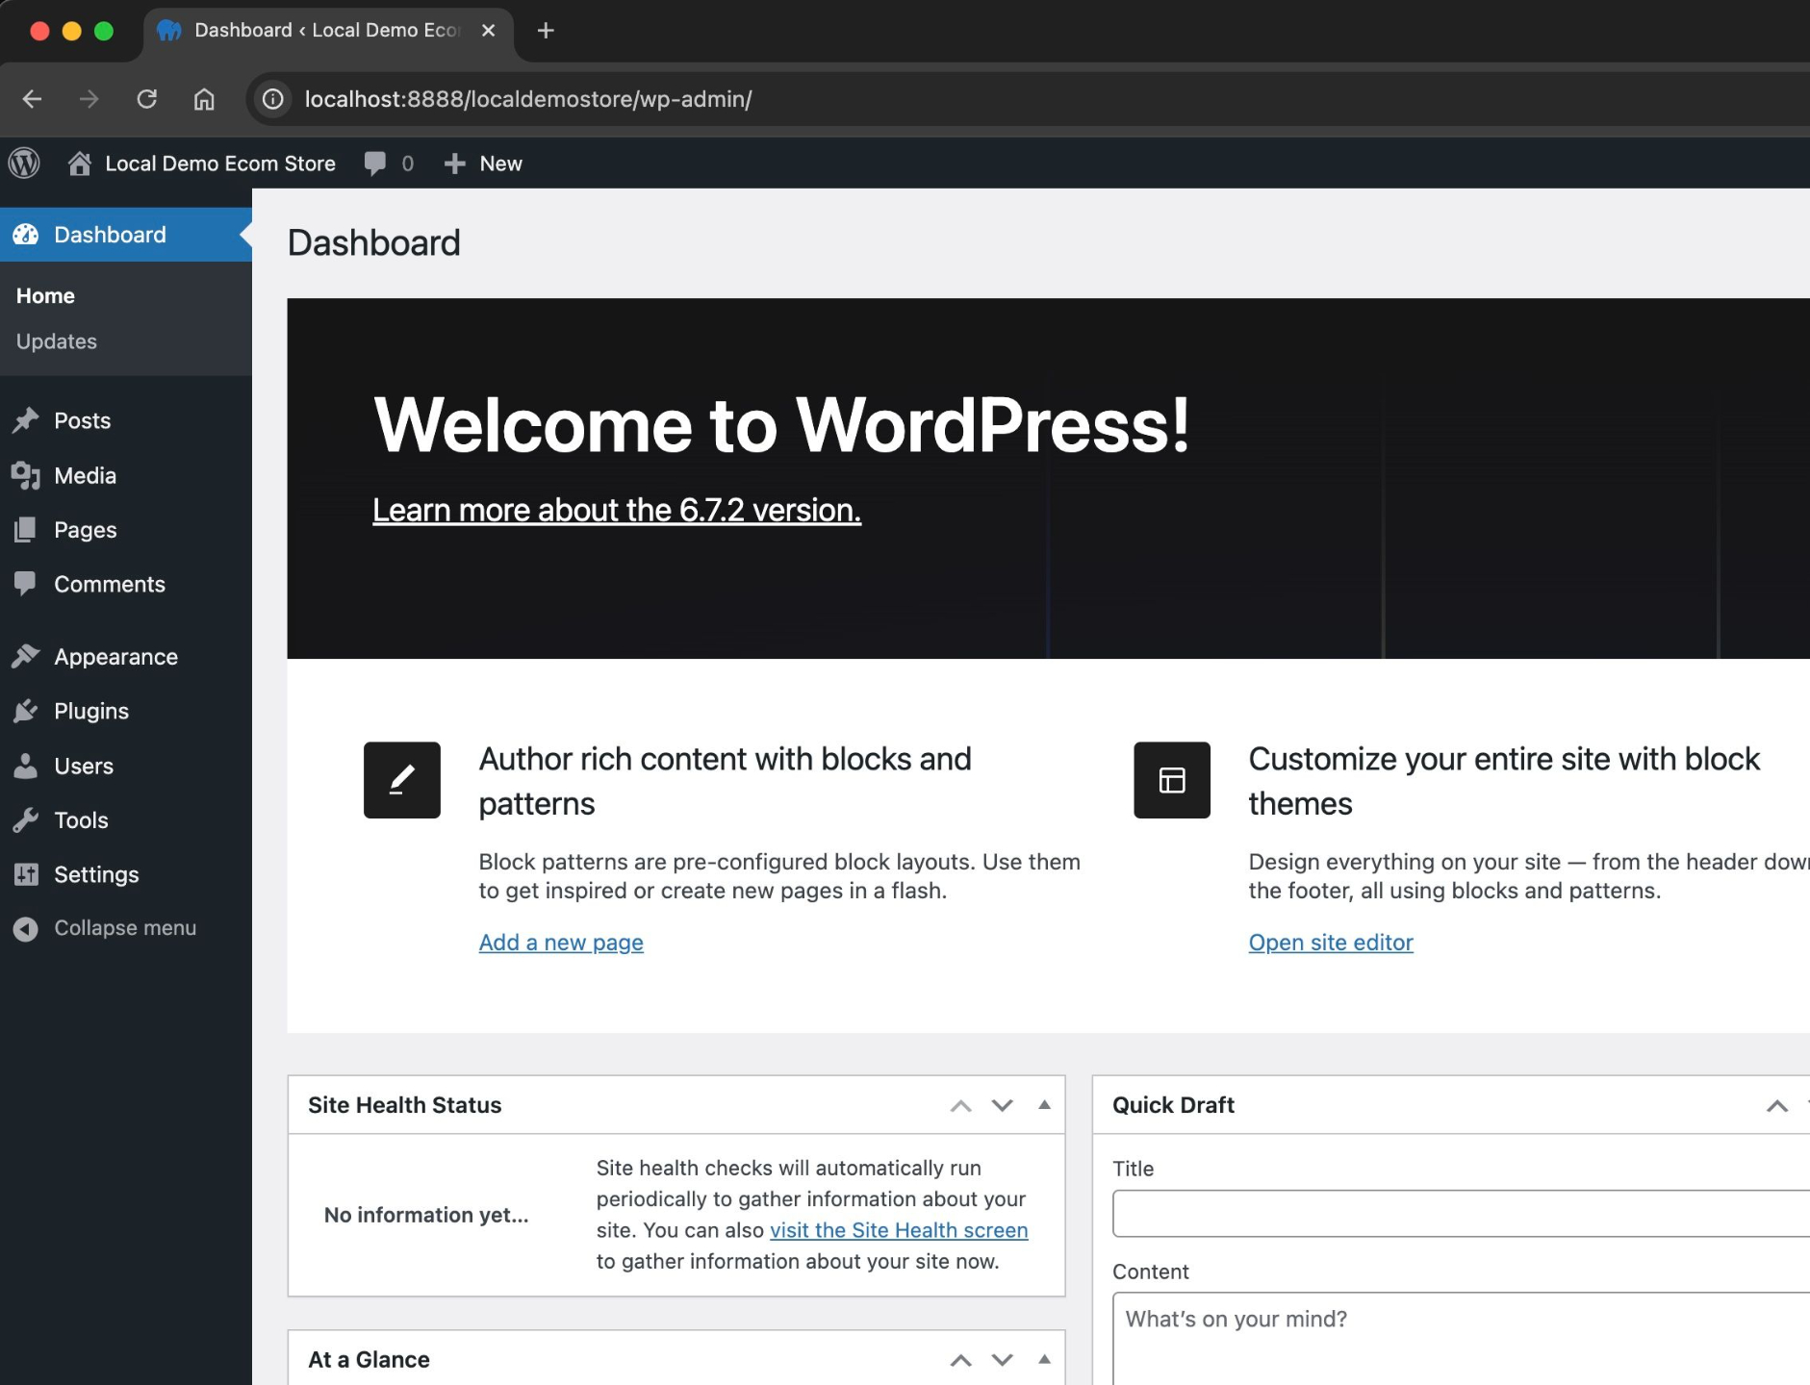Open the Dashboard menu item
Screen dimensions: 1810x1385
126,235
